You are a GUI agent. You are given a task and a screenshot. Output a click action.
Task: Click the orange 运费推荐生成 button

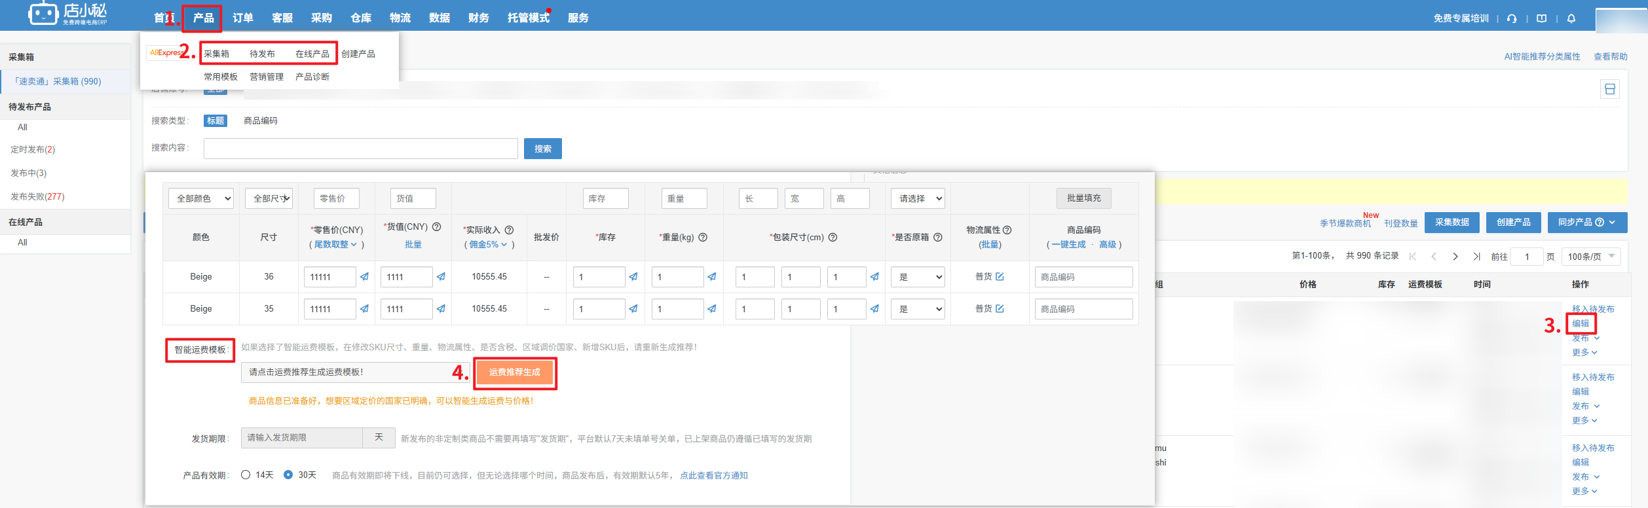(x=515, y=372)
